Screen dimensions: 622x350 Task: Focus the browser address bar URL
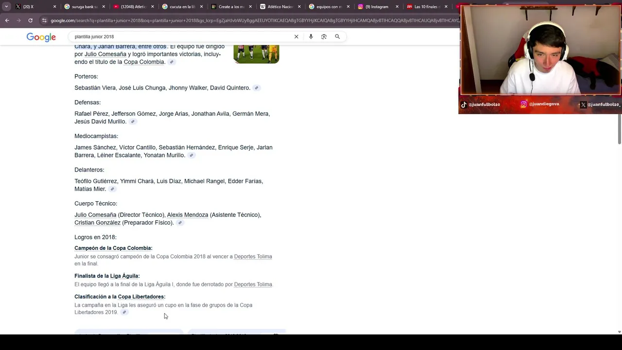pyautogui.click(x=254, y=20)
